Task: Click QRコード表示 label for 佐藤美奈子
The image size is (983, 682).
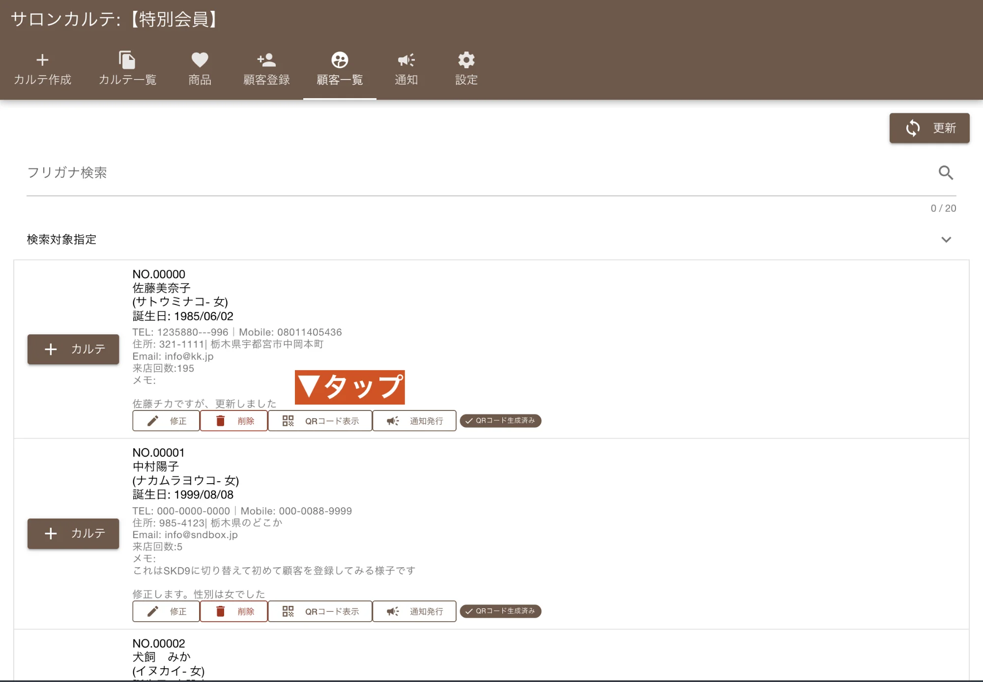Action: click(332, 421)
